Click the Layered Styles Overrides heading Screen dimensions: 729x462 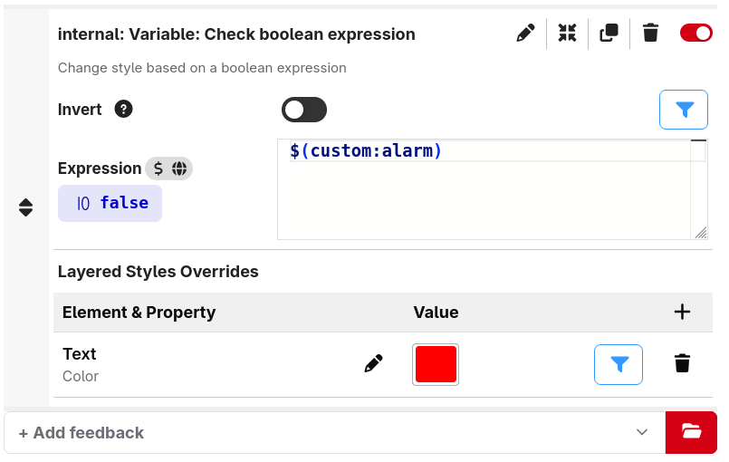158,272
